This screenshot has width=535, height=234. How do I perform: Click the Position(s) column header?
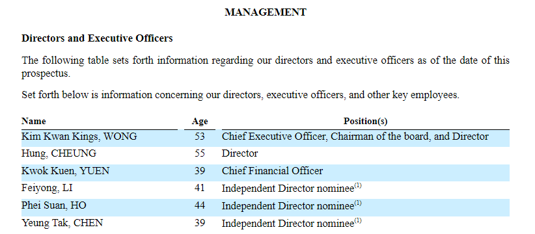click(365, 121)
